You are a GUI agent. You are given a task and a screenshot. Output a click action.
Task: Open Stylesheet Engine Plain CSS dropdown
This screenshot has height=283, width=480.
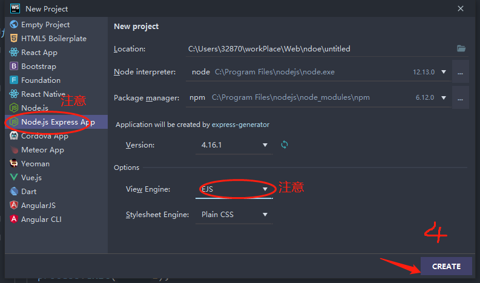[234, 215]
